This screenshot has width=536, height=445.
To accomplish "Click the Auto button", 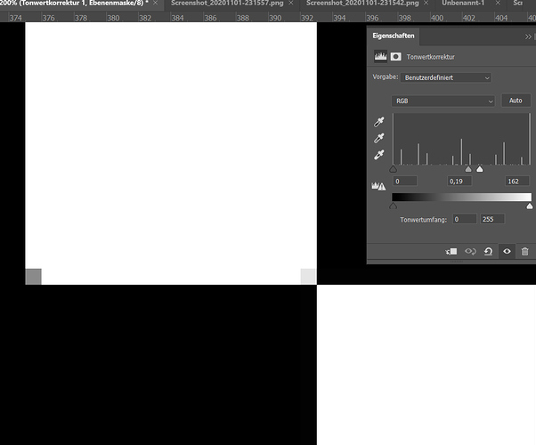I will coord(516,101).
